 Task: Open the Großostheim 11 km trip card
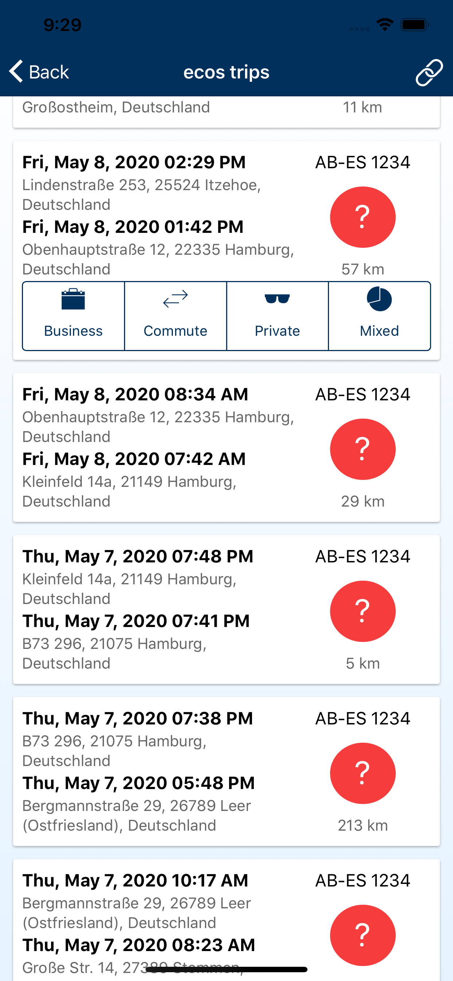coord(226,112)
